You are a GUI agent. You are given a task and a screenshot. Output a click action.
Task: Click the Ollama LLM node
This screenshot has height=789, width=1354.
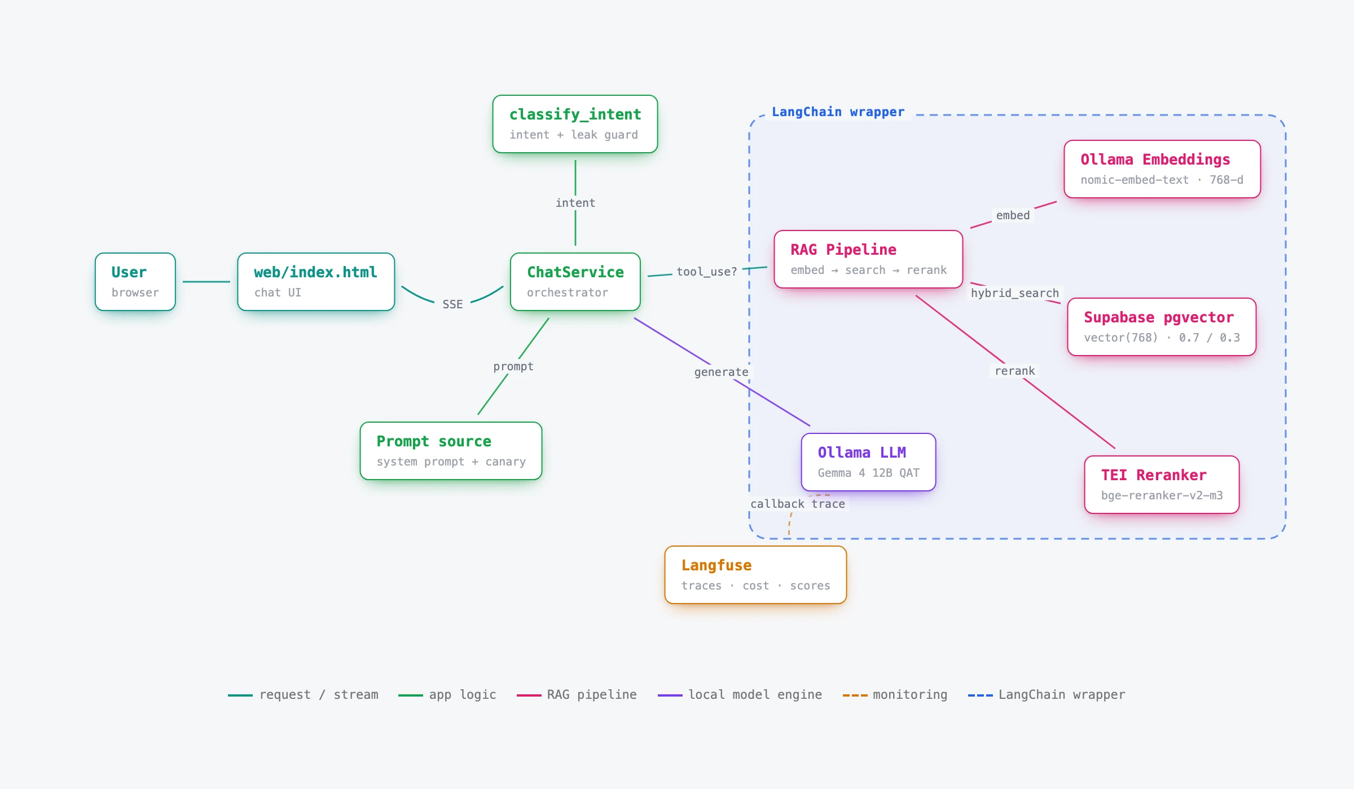click(868, 462)
